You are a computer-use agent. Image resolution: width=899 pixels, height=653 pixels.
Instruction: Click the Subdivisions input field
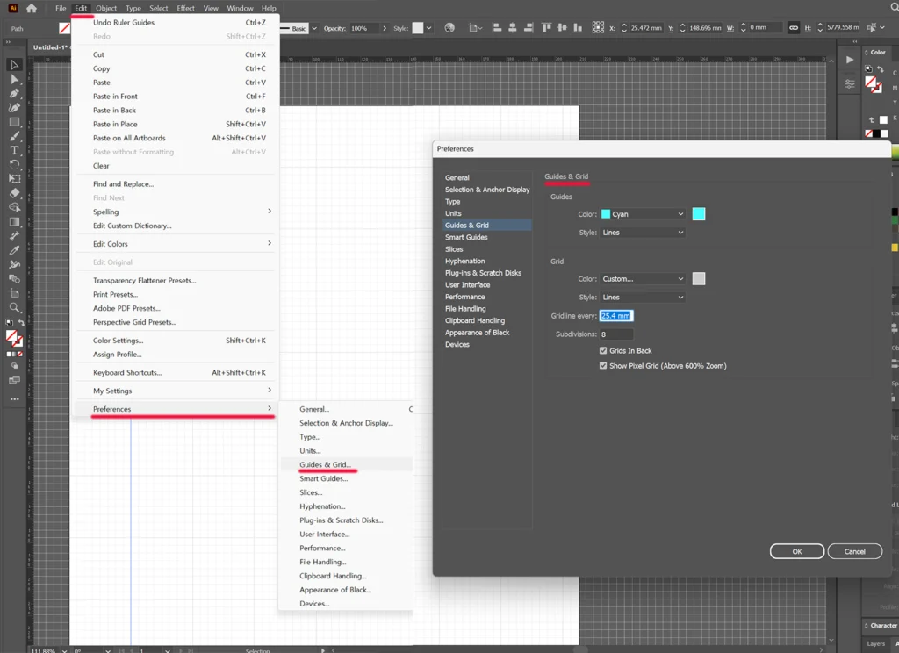616,334
